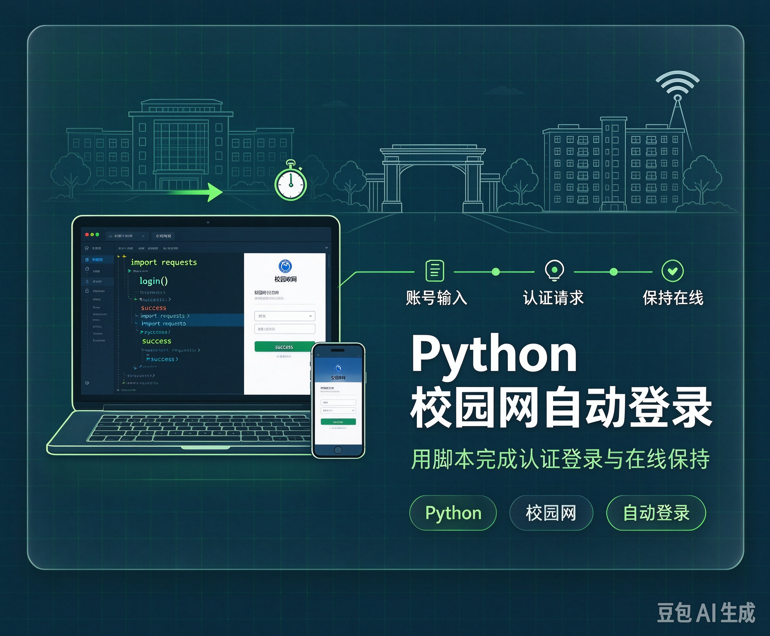Click the 保持在线 step label

pos(673,297)
